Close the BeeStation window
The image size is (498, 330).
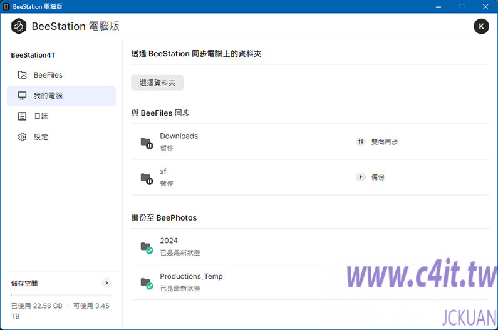[x=485, y=7]
